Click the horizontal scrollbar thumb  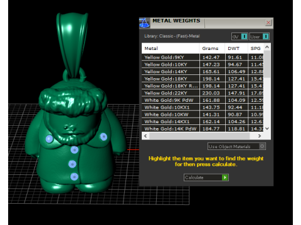199,136
